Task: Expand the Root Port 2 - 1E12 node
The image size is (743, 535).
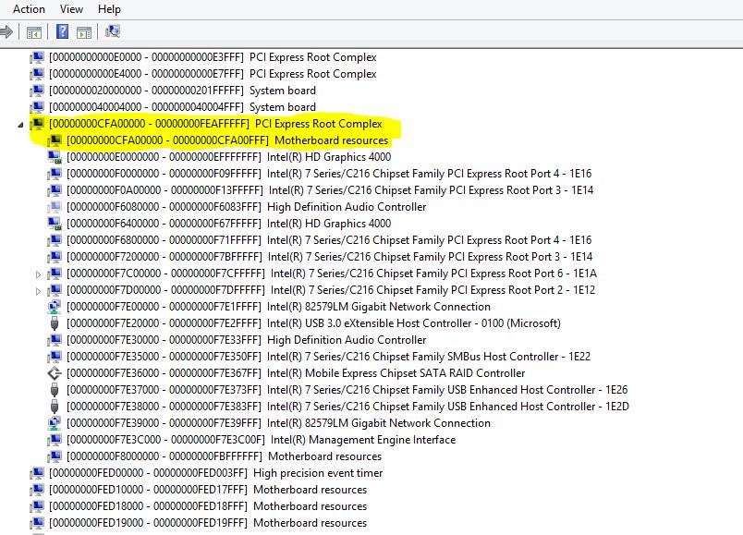Action: [x=39, y=291]
